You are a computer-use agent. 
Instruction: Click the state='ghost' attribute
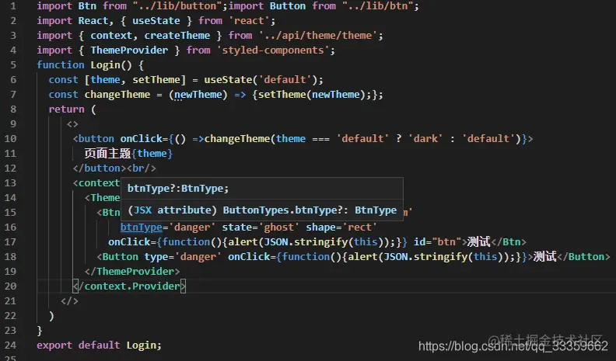[261, 227]
